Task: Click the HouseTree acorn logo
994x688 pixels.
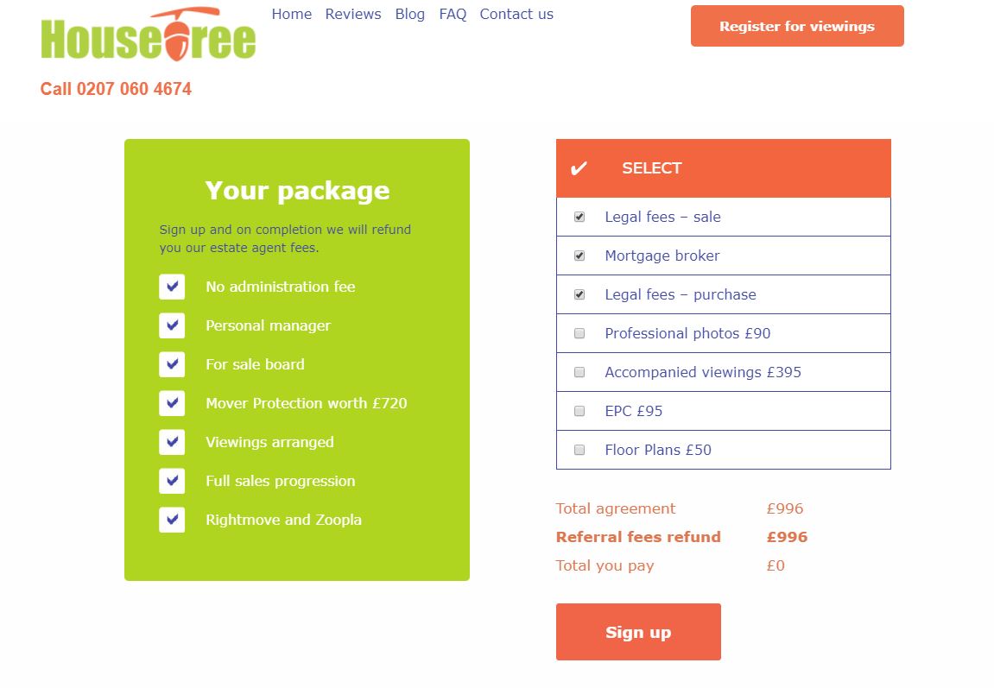Action: [x=148, y=35]
